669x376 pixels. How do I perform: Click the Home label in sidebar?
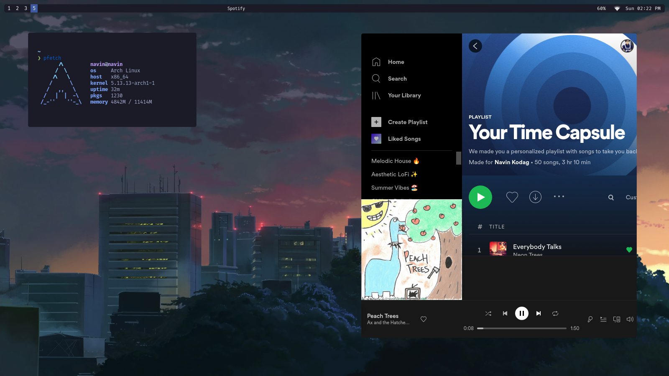click(x=396, y=62)
